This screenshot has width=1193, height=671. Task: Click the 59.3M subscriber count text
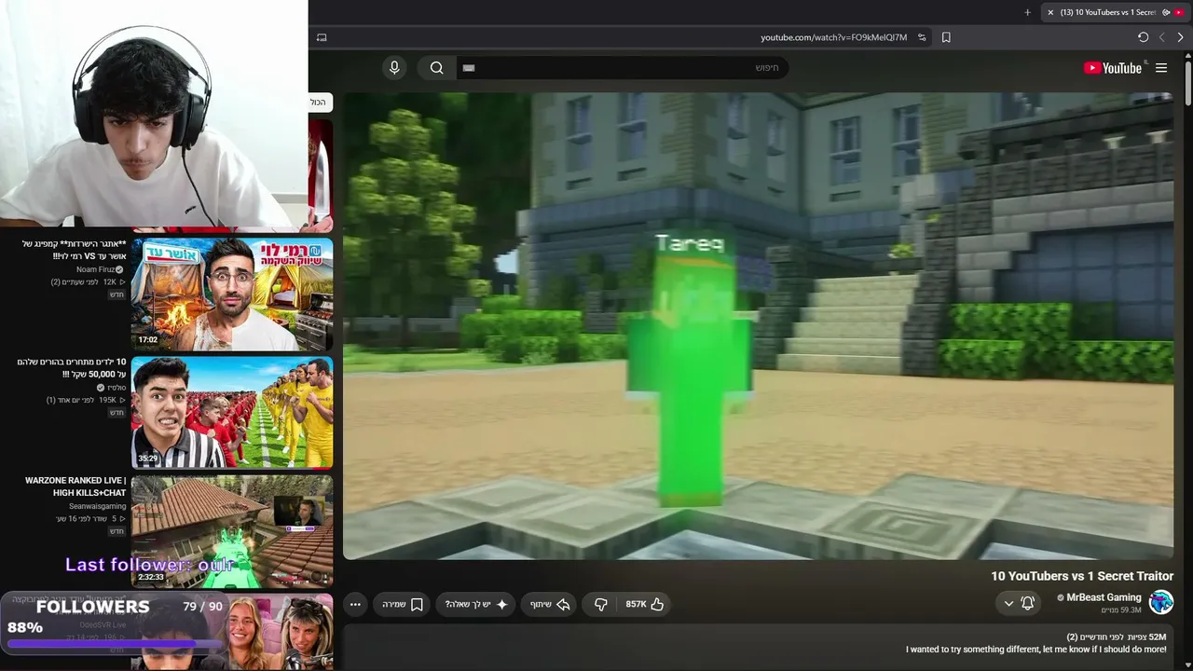(x=1121, y=610)
